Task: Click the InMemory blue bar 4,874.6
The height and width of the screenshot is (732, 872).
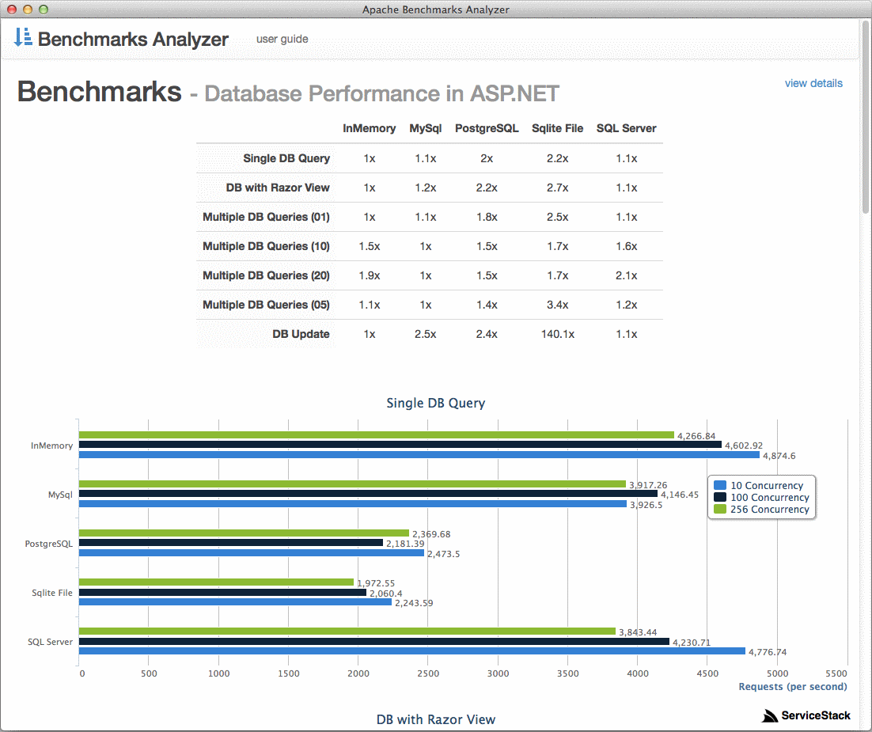Action: tap(419, 454)
